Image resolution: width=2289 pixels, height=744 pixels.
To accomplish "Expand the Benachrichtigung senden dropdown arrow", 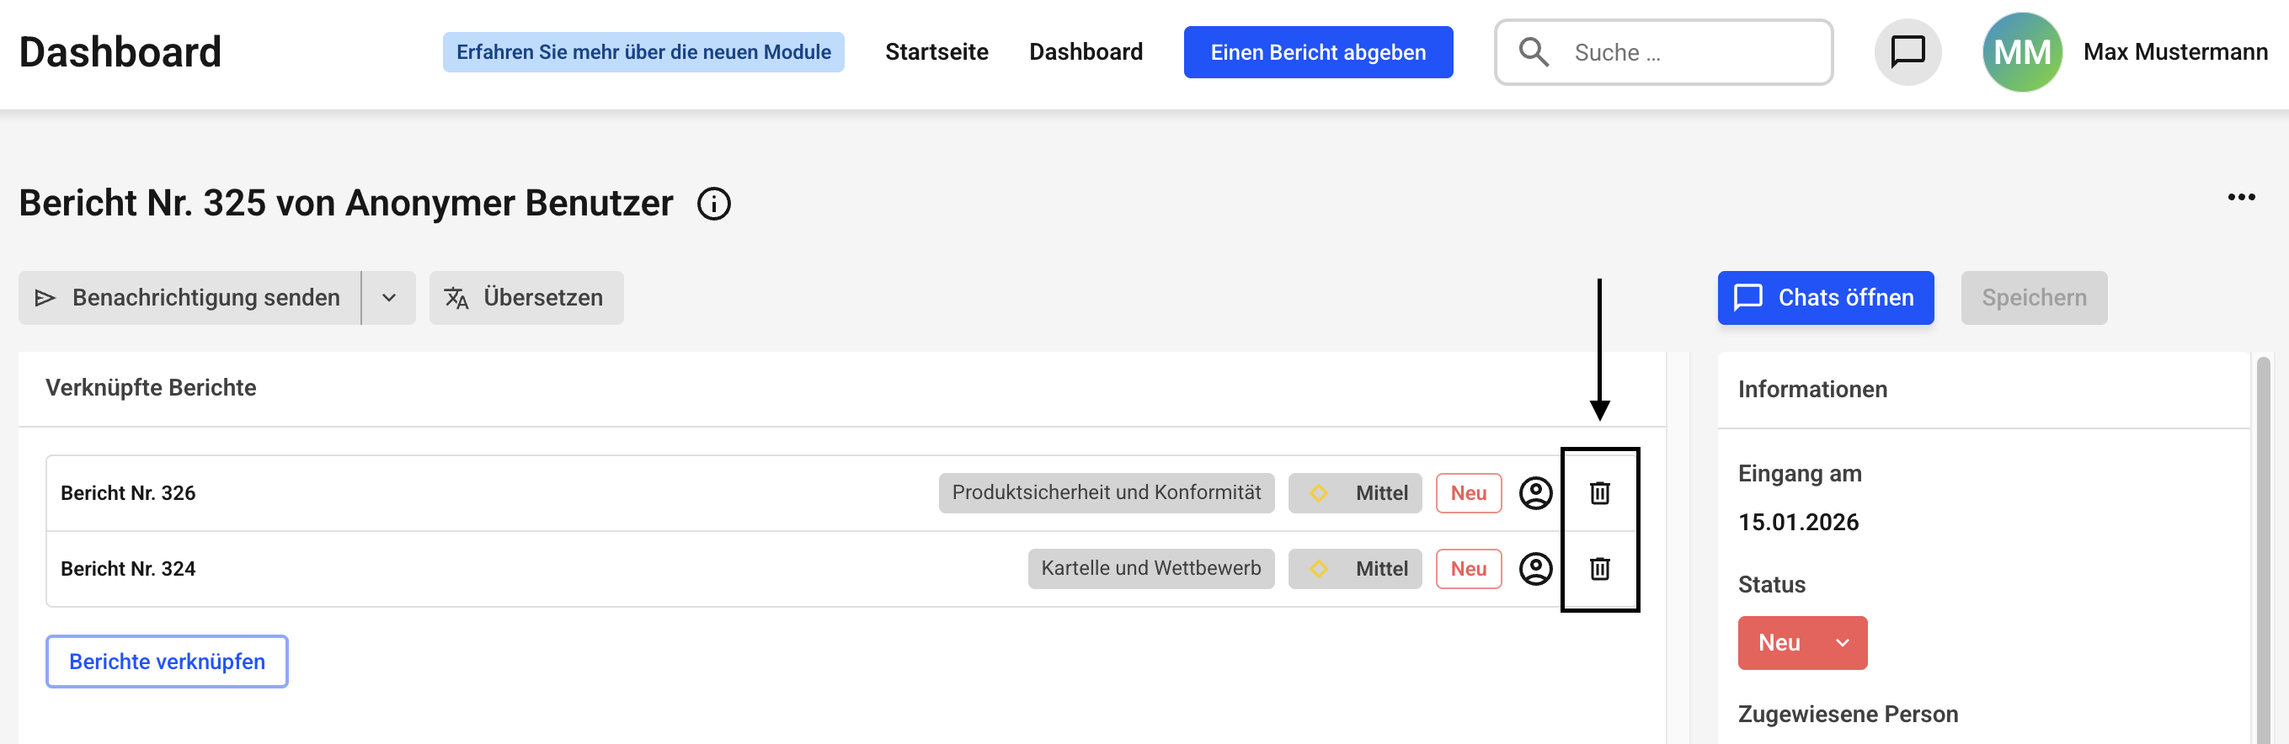I will 388,298.
